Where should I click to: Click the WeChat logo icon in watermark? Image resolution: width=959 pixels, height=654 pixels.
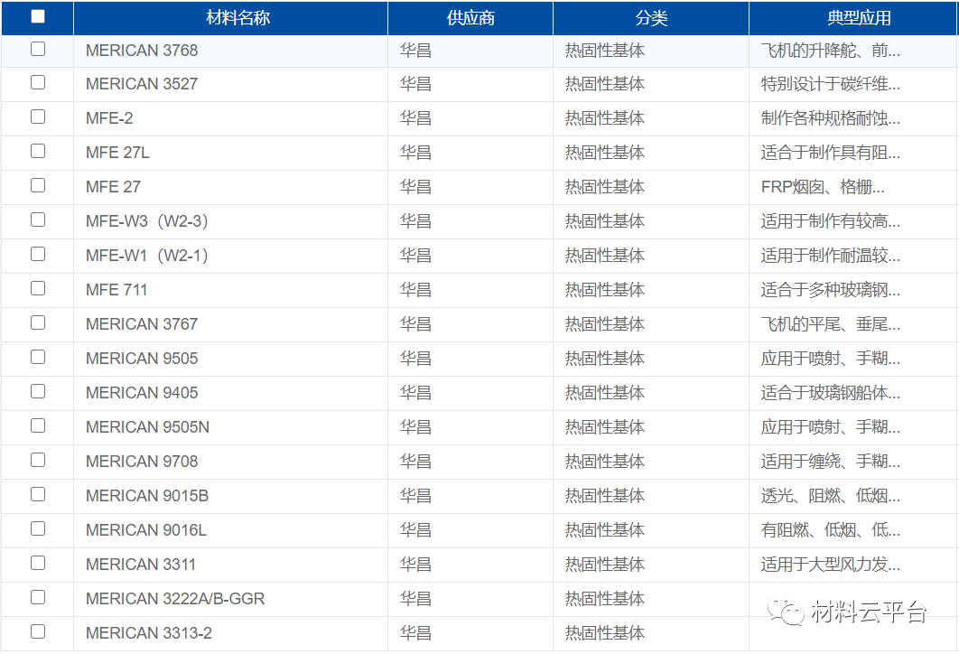coord(787,612)
